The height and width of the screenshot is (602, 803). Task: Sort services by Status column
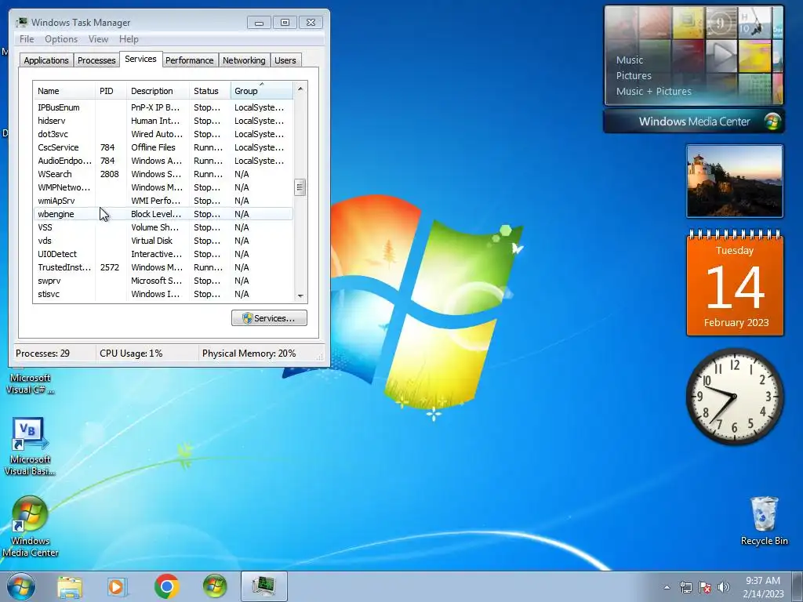[x=210, y=91]
